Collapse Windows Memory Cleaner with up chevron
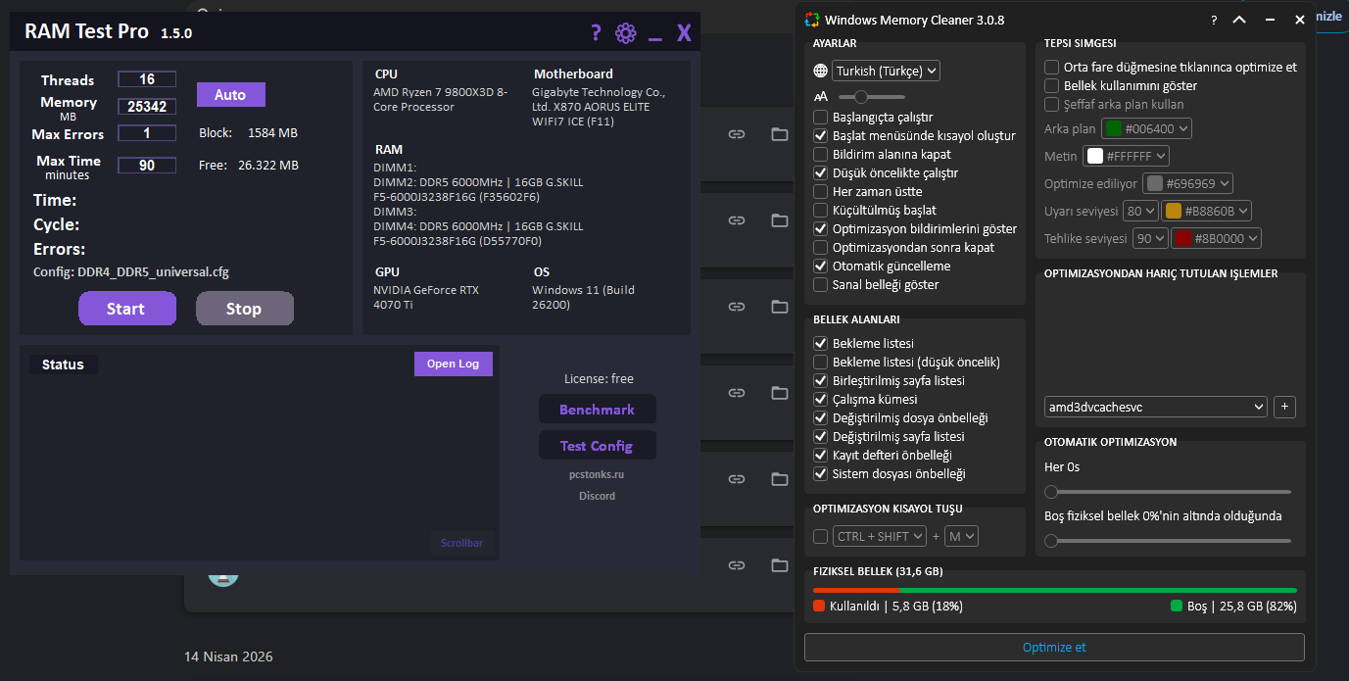The image size is (1349, 681). pyautogui.click(x=1239, y=20)
